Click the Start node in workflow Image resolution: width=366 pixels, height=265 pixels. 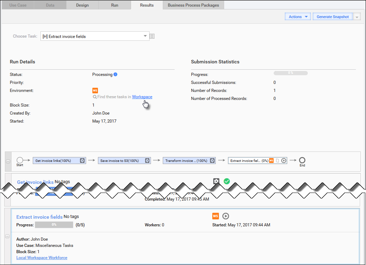click(20, 160)
